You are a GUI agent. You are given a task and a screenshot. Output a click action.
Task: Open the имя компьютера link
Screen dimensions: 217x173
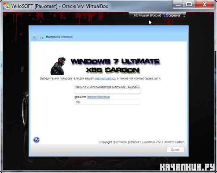(98, 97)
